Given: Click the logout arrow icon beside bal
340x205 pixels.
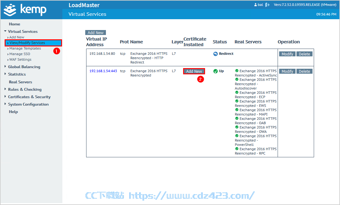Looking at the screenshot, I should 267,5.
